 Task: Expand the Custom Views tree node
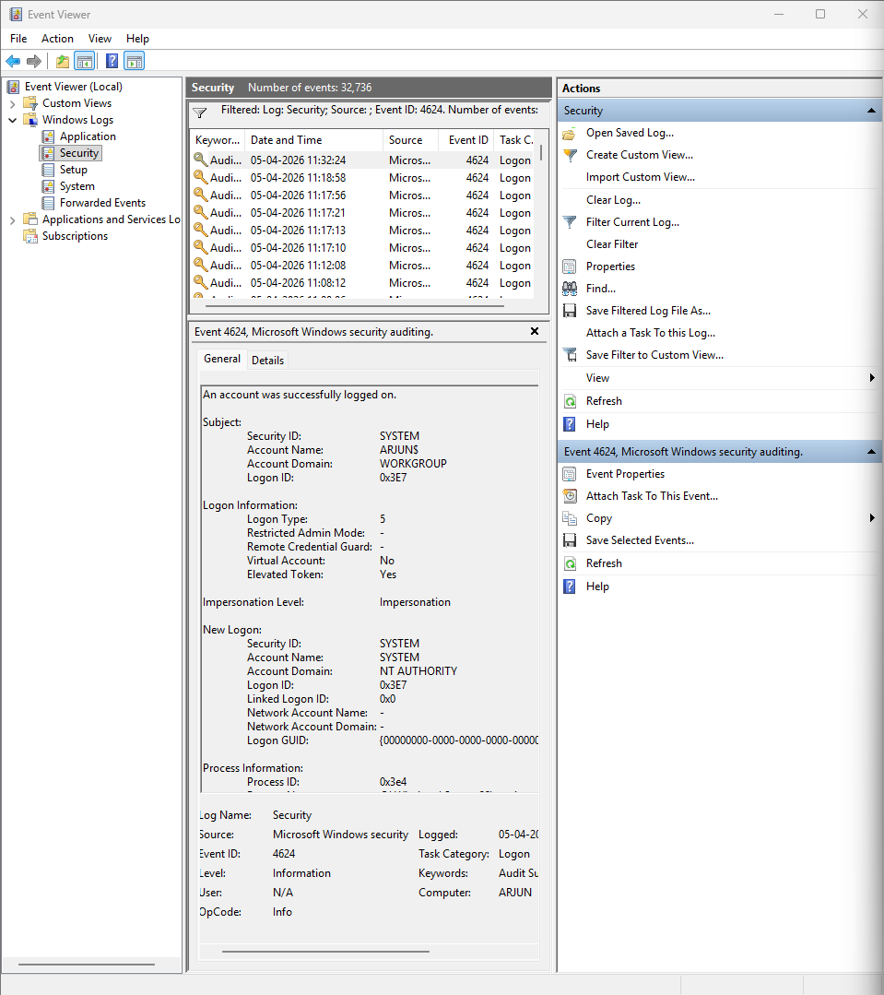click(x=12, y=103)
